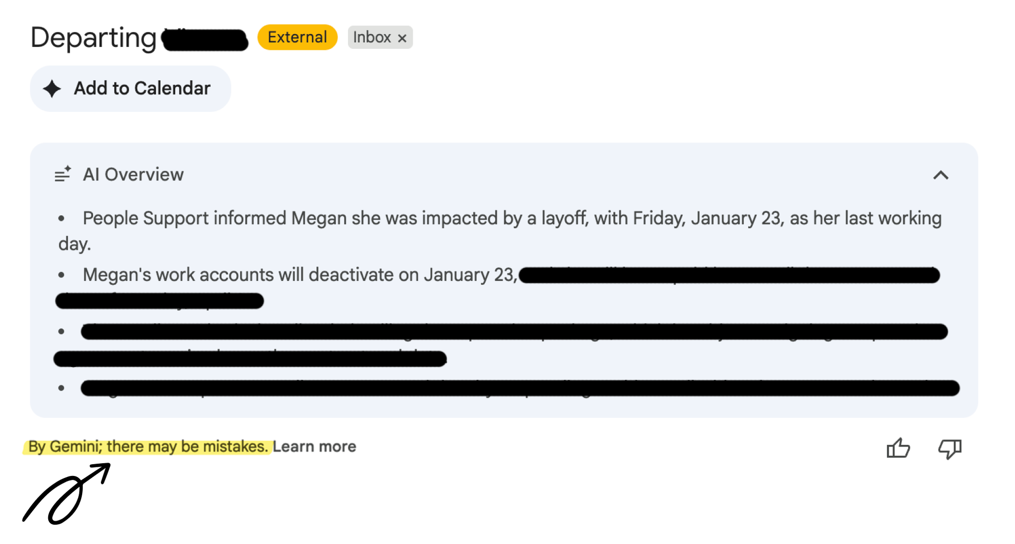This screenshot has width=1015, height=544.
Task: Click the Gemini sparkle icon beside Add to Calendar
Action: point(52,88)
